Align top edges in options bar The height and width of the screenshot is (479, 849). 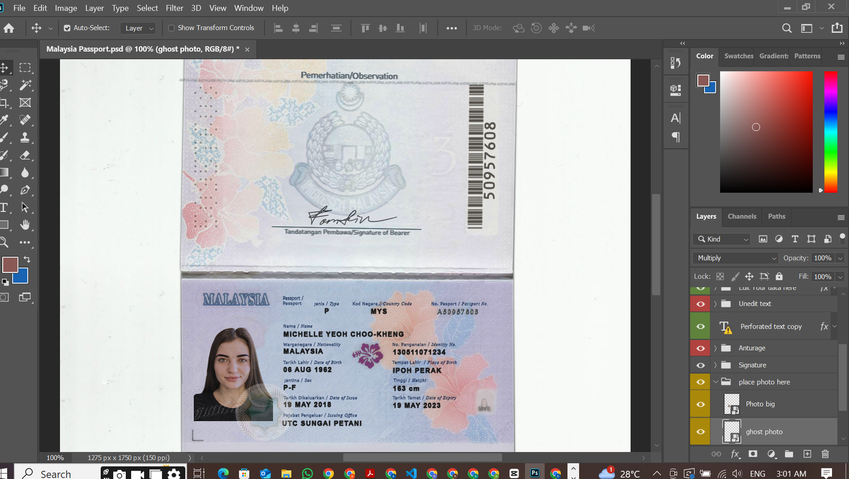365,28
